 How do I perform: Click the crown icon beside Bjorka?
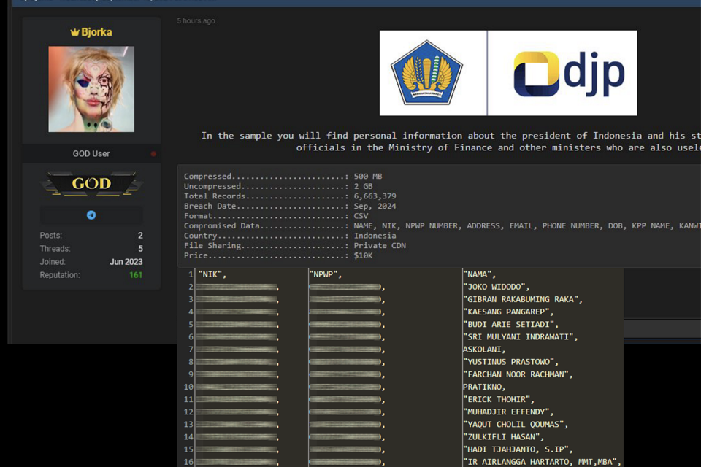click(74, 32)
